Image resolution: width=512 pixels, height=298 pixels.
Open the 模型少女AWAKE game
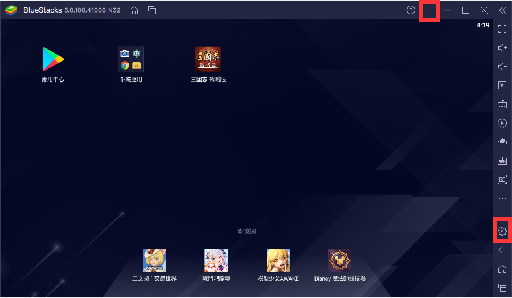[x=278, y=266]
